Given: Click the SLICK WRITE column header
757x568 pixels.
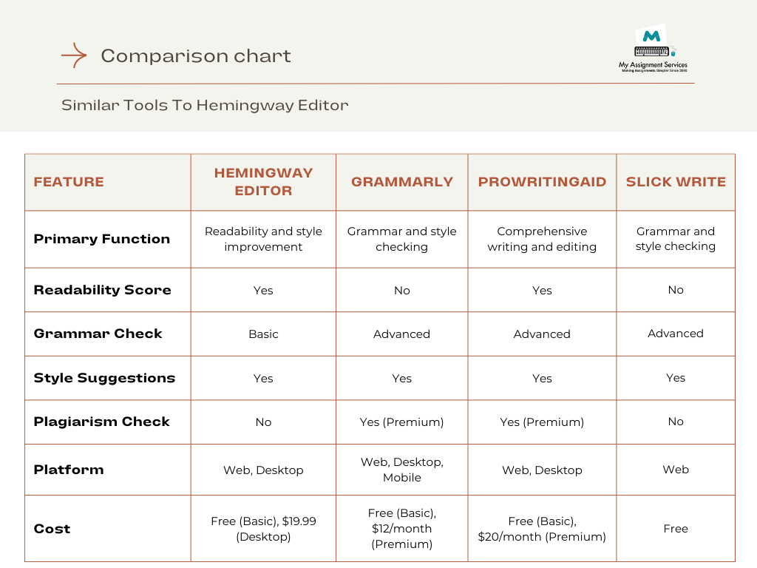Looking at the screenshot, I should [x=676, y=182].
